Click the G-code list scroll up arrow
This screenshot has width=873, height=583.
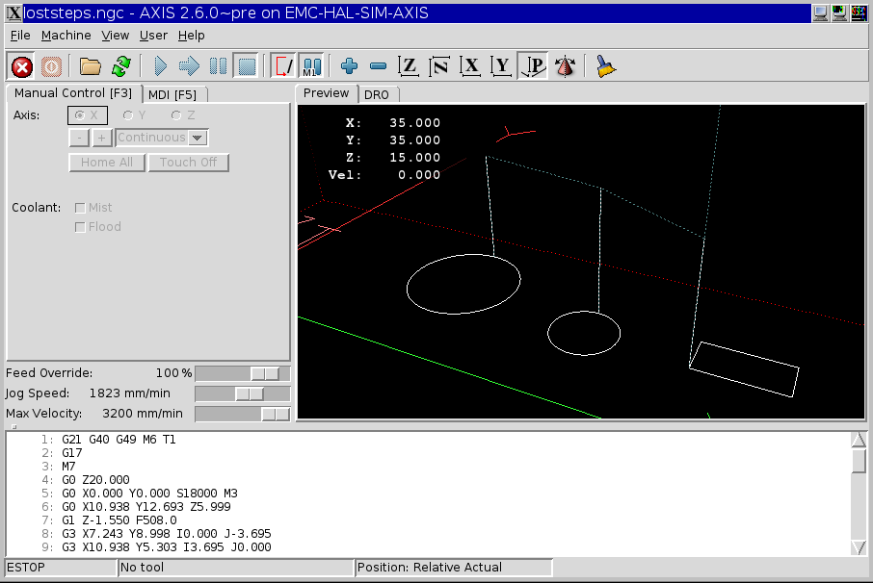click(859, 441)
